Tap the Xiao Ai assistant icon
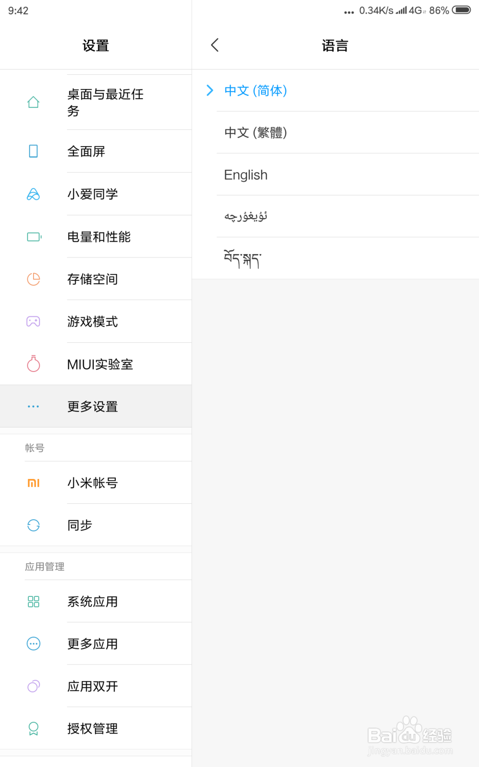479x767 pixels. [x=34, y=194]
